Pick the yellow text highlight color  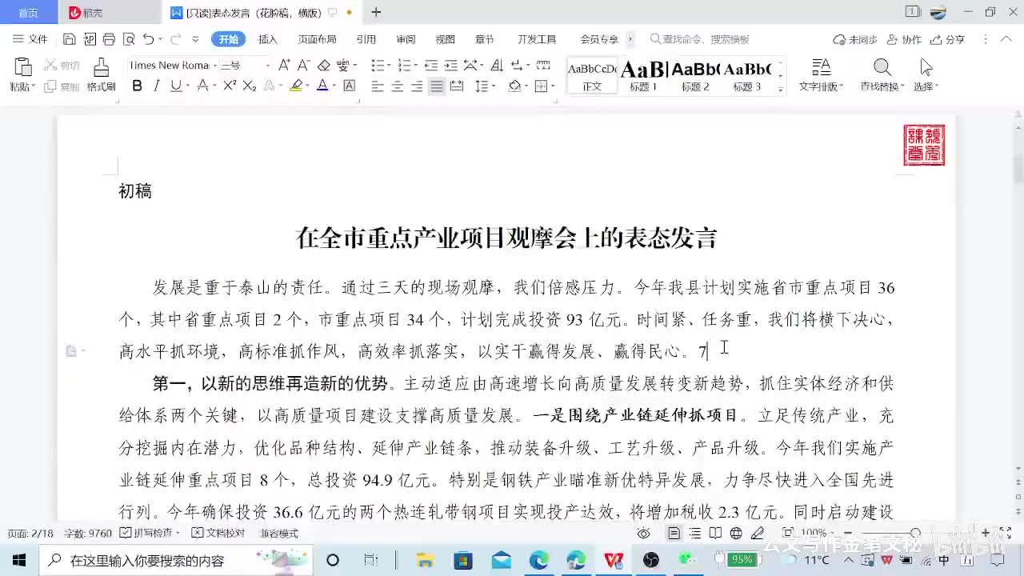click(x=296, y=86)
